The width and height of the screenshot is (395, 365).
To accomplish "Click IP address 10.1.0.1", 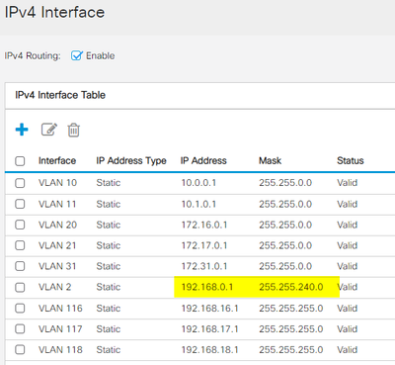I will [198, 204].
